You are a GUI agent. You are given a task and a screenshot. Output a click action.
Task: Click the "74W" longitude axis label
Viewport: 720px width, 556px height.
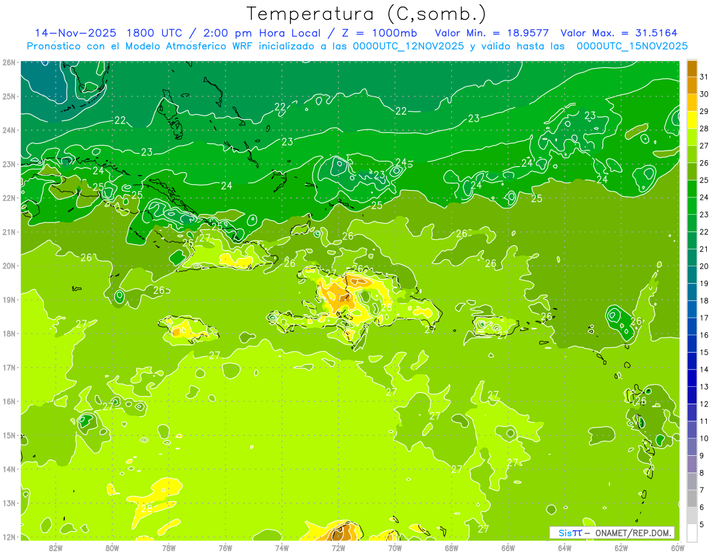[x=281, y=548]
